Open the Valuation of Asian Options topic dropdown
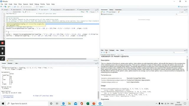This screenshot has width=189, height=106. click(x=108, y=55)
